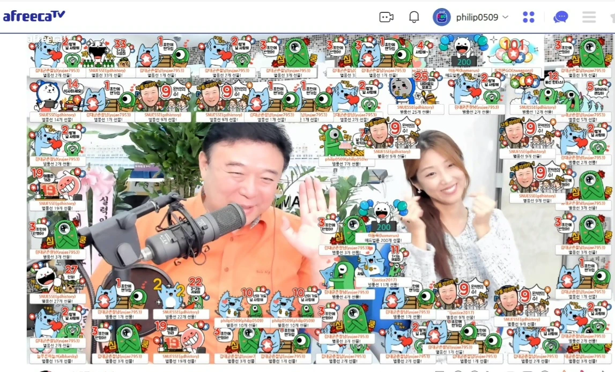Click the '별풍선 11개 선물!' label from justice2017
Image resolution: width=615 pixels, height=372 pixels.
(x=383, y=285)
